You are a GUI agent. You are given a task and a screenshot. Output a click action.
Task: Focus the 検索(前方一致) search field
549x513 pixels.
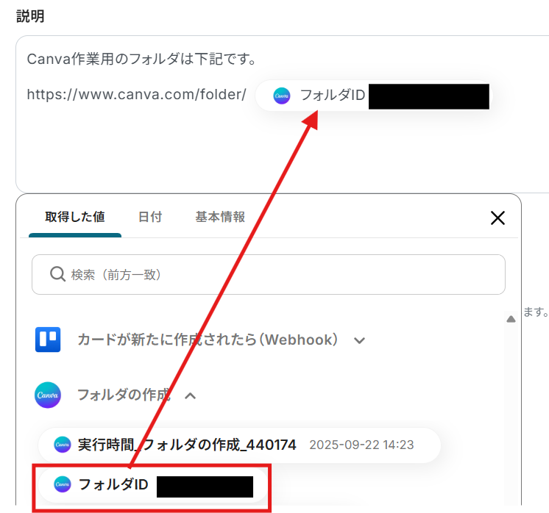(x=268, y=275)
